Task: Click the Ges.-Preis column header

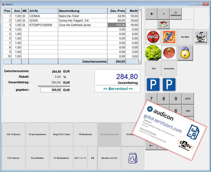Action: tap(116, 11)
